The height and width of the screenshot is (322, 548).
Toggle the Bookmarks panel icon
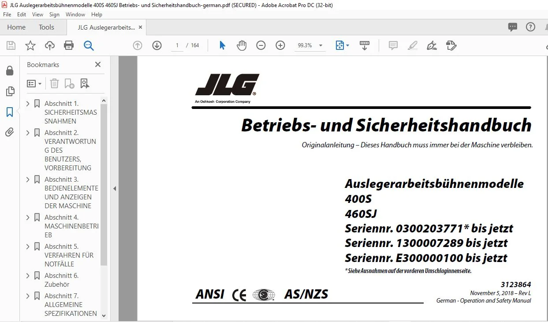9,112
